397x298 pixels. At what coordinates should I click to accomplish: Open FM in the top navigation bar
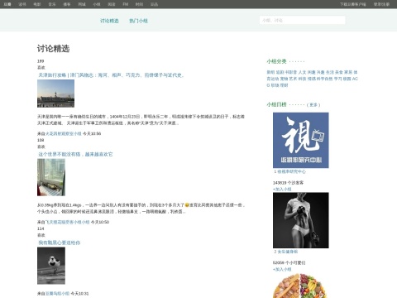(x=126, y=4)
